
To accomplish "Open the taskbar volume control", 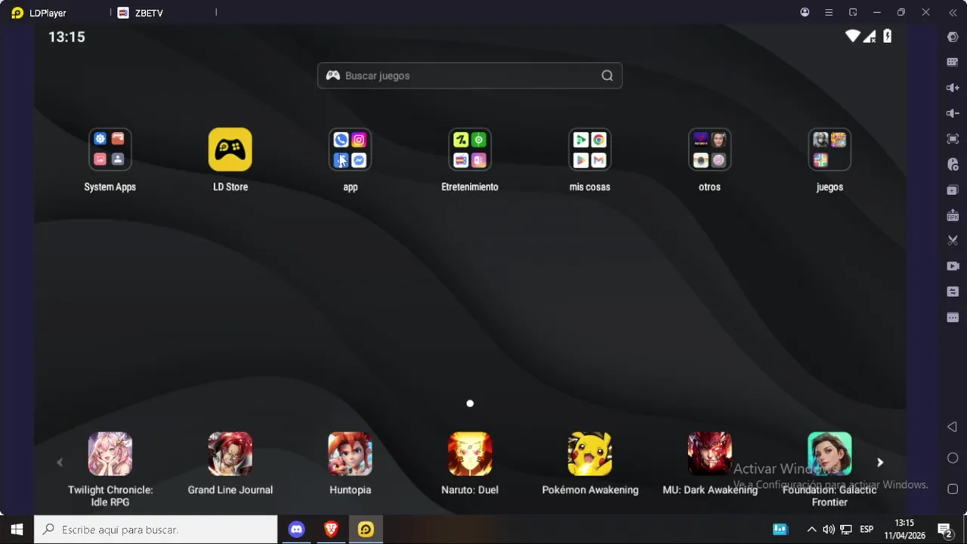I will 829,530.
